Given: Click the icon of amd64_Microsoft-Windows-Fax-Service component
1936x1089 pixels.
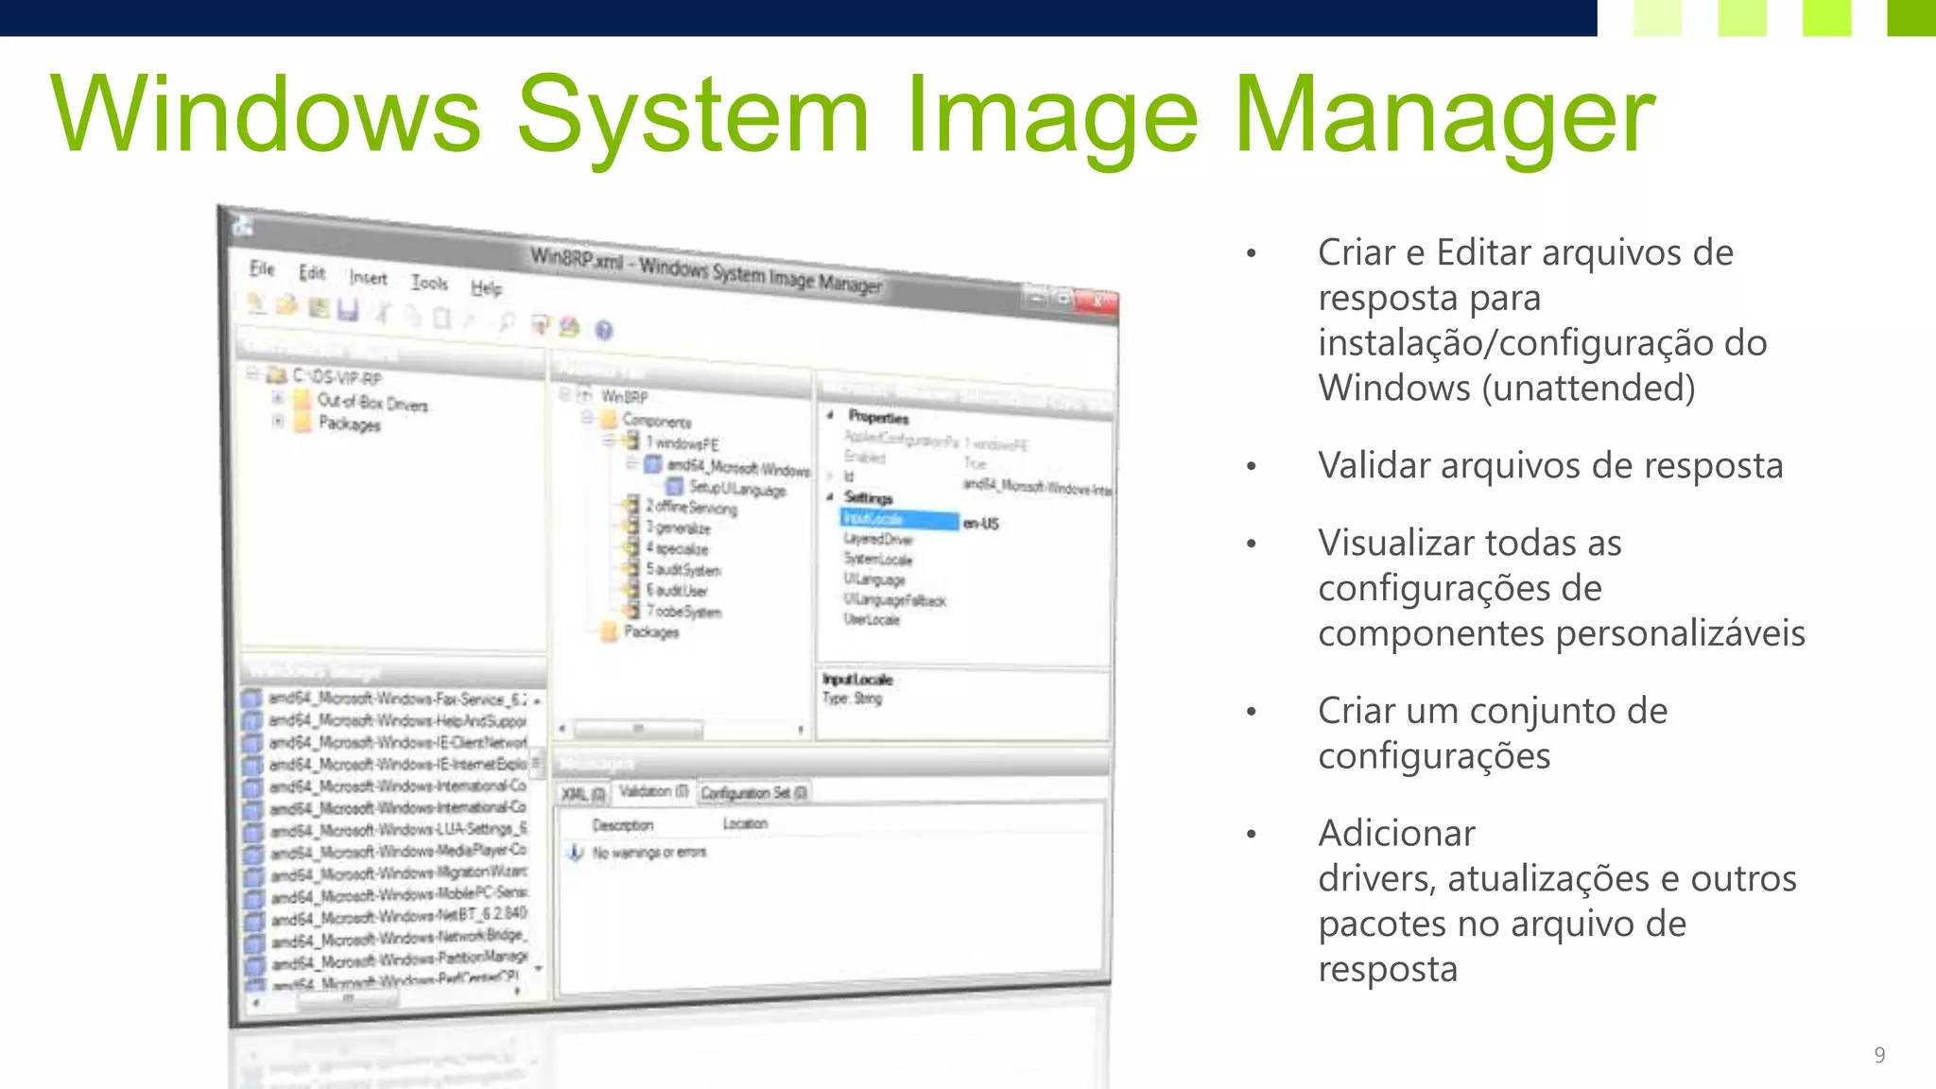Looking at the screenshot, I should pyautogui.click(x=251, y=699).
